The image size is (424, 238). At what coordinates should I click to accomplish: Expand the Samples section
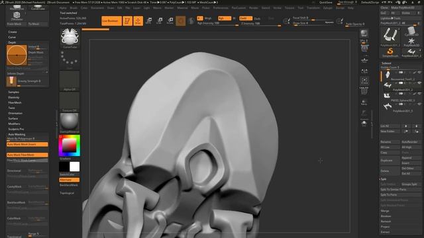click(13, 92)
